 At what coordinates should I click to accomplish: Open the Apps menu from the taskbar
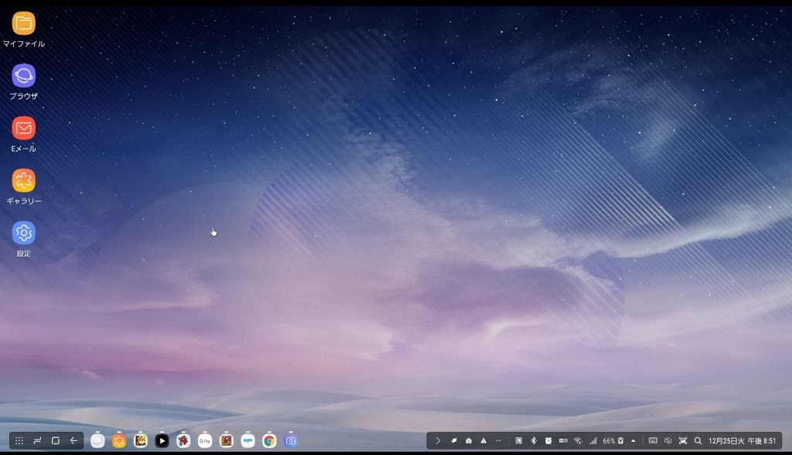coord(18,440)
